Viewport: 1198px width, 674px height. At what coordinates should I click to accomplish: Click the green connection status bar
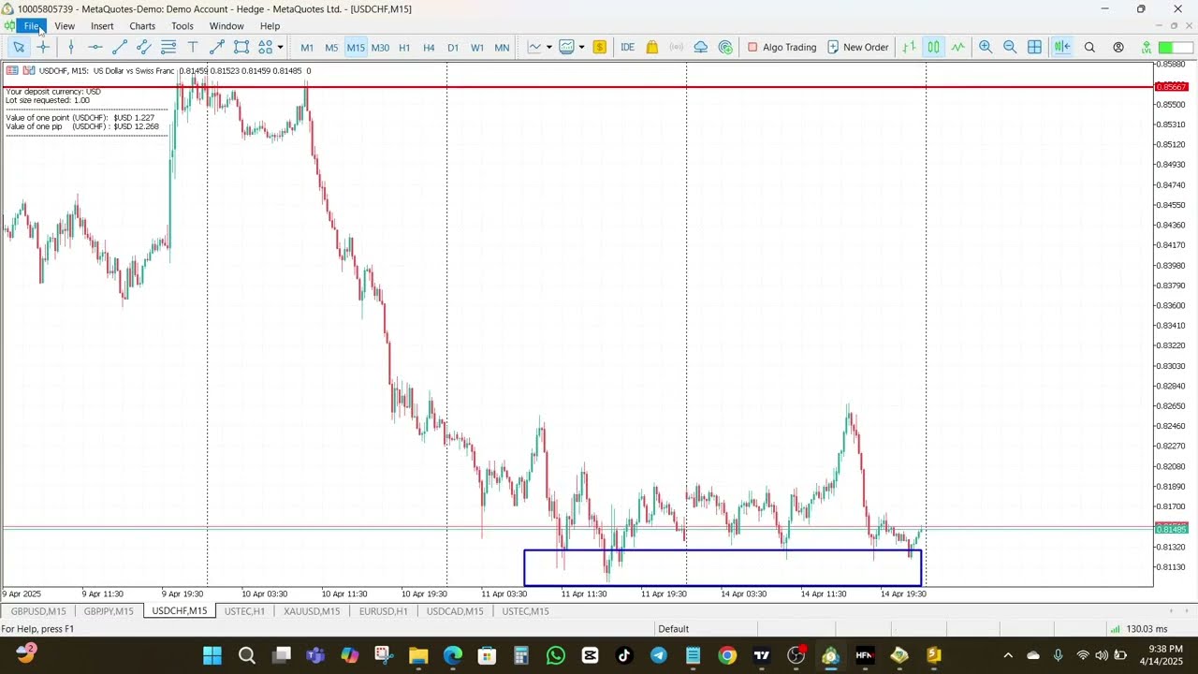point(1177,48)
